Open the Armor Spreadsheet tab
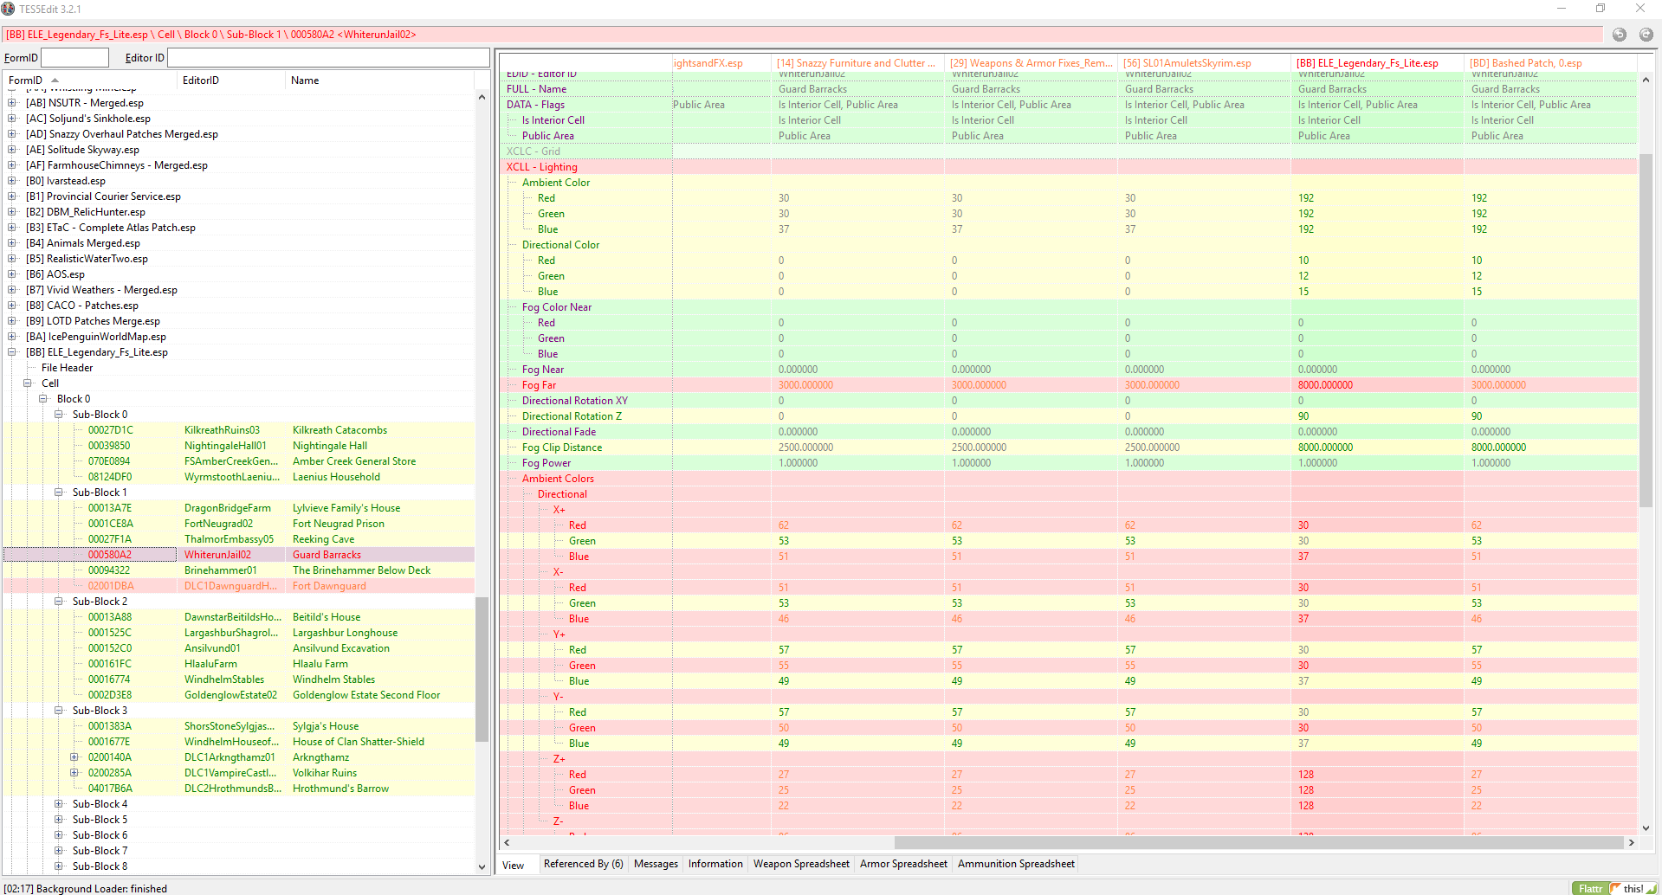The height and width of the screenshot is (895, 1662). coord(903,864)
